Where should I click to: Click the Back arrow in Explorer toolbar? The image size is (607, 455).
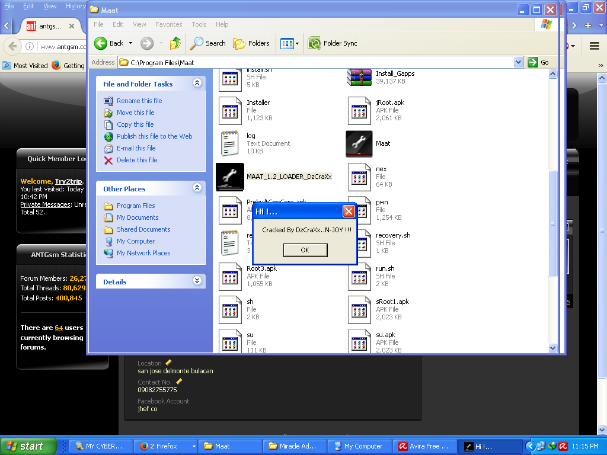click(101, 43)
